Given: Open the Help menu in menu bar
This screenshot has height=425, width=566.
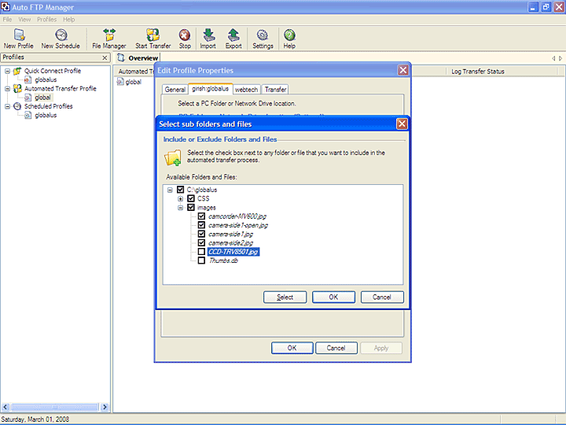Looking at the screenshot, I should [68, 20].
